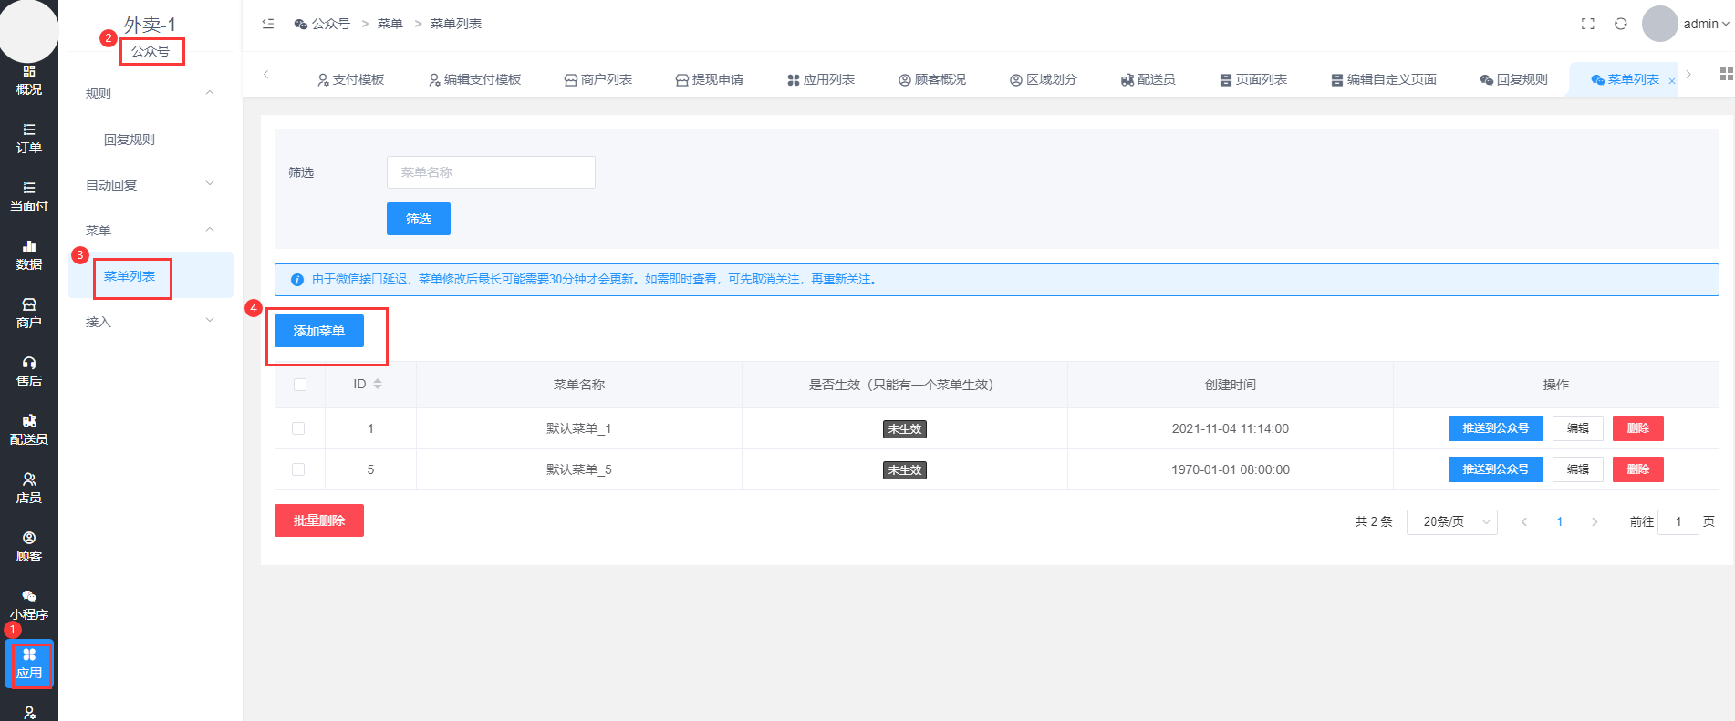Collapse sidebar using the menu fold icon
The width and height of the screenshot is (1735, 721).
pyautogui.click(x=268, y=24)
